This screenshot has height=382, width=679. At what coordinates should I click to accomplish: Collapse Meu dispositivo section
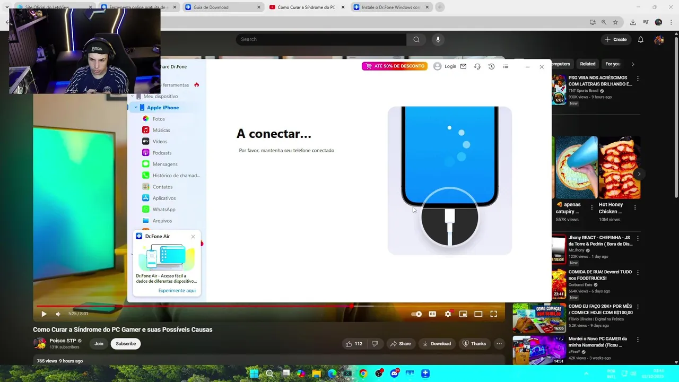tap(132, 96)
